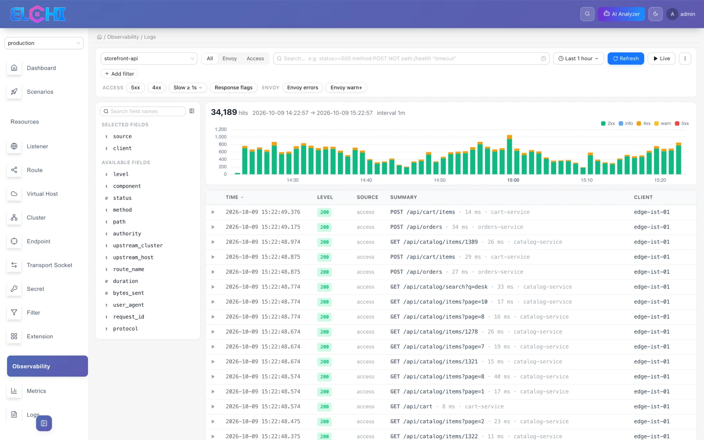Open the Cluster nodes icon
704x440 pixels.
tap(14, 217)
